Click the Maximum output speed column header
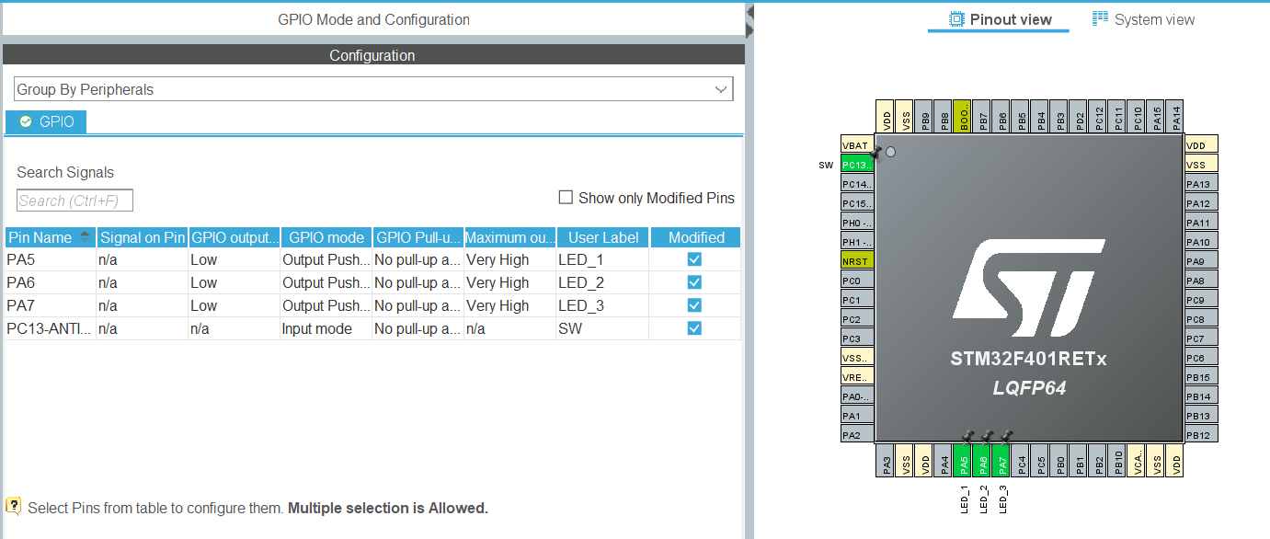The image size is (1270, 539). pyautogui.click(x=510, y=237)
